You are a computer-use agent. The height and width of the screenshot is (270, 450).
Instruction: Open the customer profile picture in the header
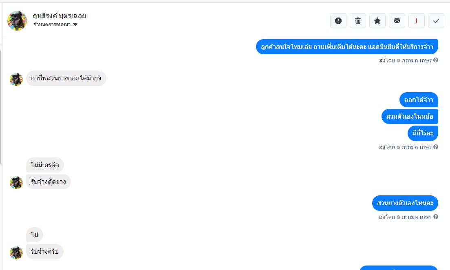click(x=17, y=20)
